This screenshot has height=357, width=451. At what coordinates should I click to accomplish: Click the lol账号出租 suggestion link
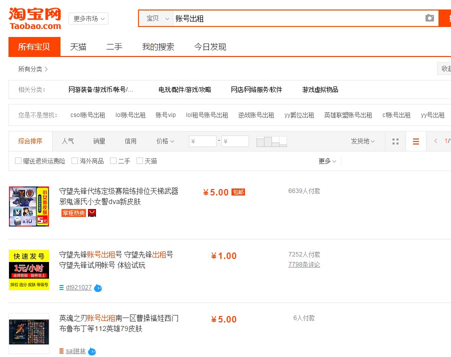pos(130,115)
